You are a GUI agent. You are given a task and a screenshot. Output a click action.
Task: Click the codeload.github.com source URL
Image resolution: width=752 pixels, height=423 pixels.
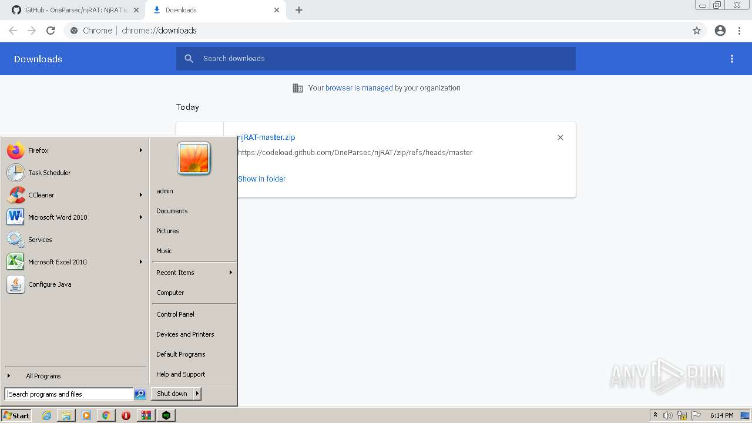click(x=355, y=153)
